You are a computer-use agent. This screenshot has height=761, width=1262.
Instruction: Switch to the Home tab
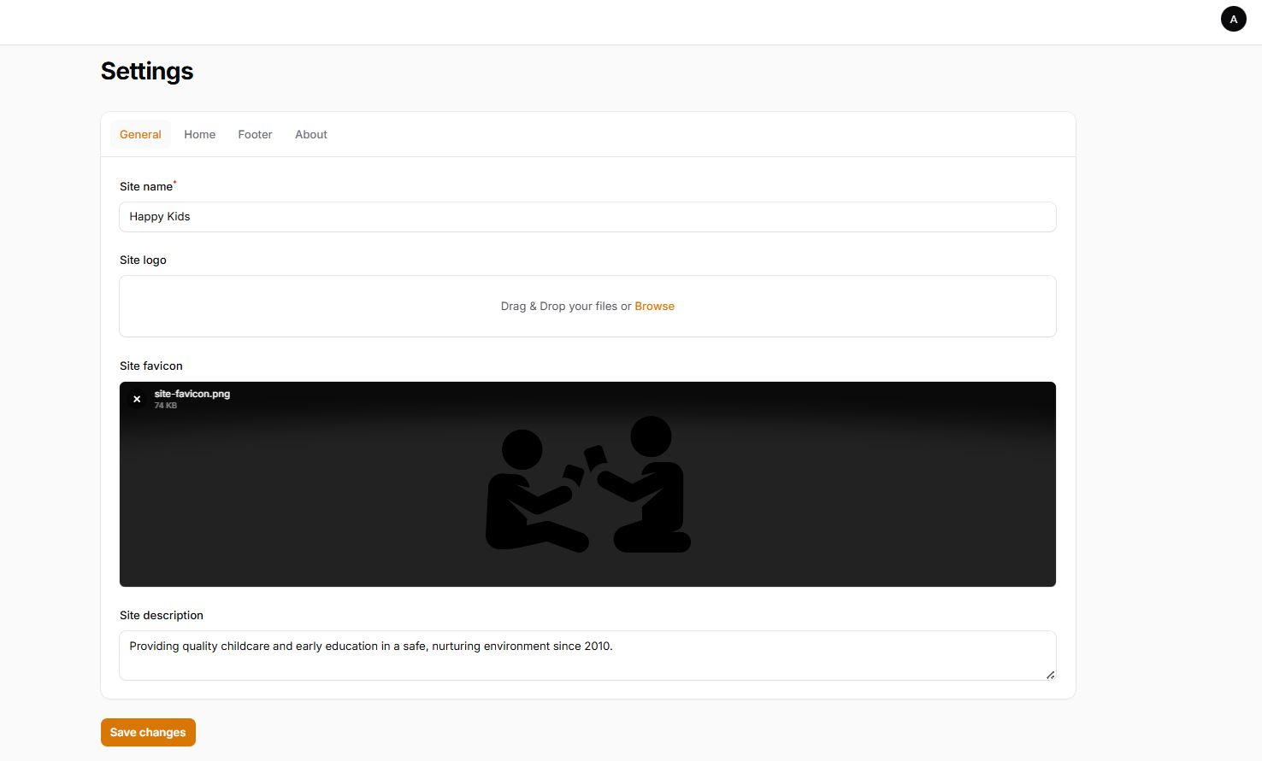coord(200,134)
